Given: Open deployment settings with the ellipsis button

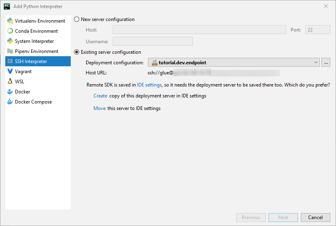Looking at the screenshot, I should click(326, 63).
